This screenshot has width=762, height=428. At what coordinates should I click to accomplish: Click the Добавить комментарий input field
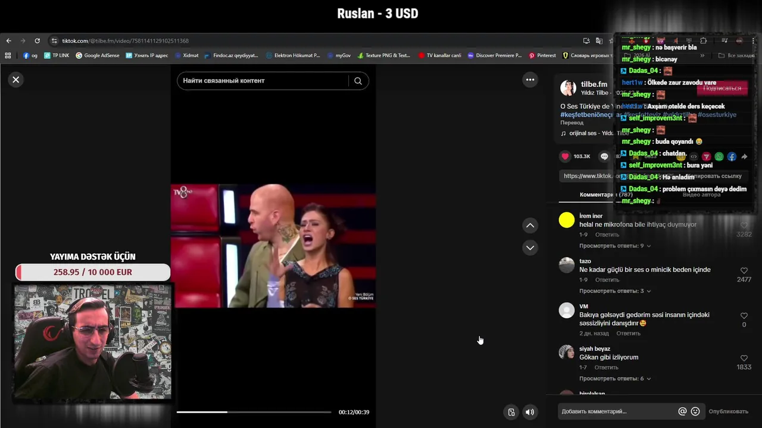[617, 411]
